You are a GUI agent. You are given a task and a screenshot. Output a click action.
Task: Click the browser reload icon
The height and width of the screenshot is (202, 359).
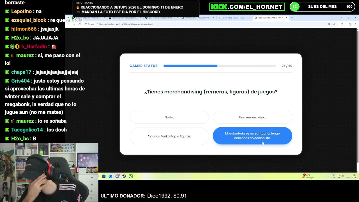point(79,24)
